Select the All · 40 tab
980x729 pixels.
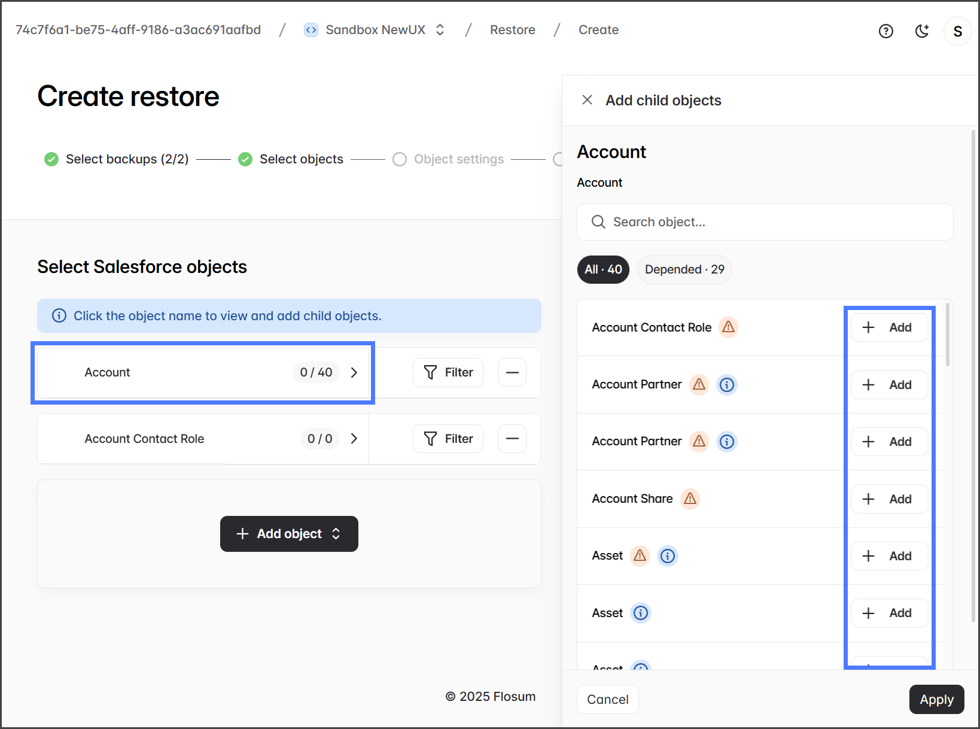[603, 269]
